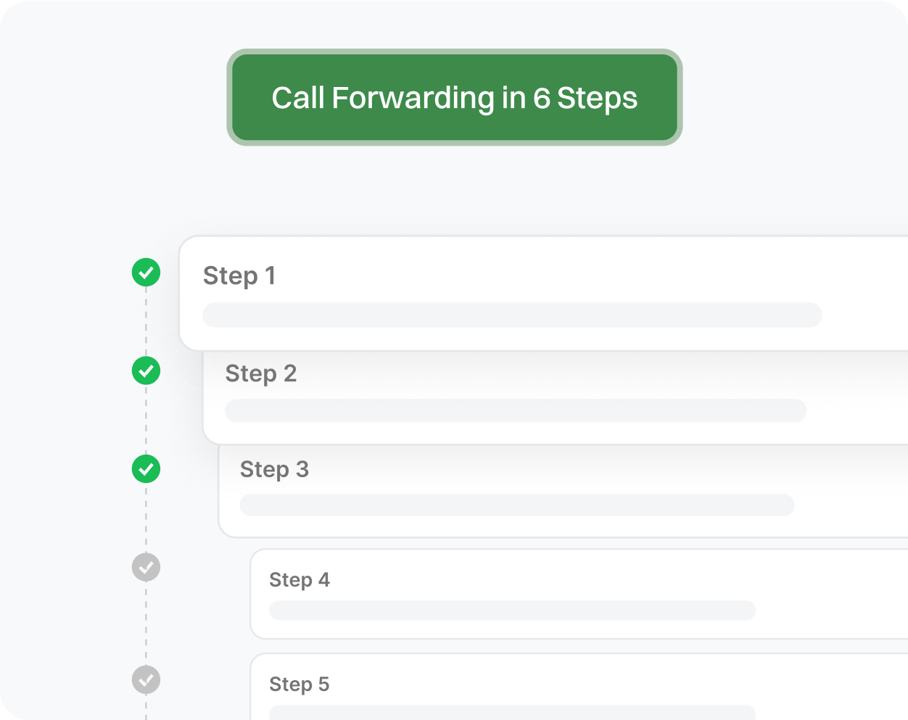Click the Call Forwarding in 6 Steps button
The height and width of the screenshot is (720, 908).
tap(455, 97)
